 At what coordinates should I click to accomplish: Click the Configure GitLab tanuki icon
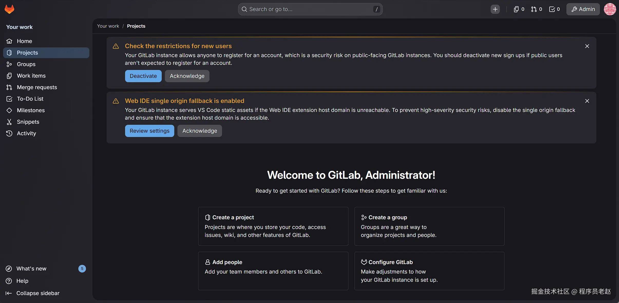tap(364, 262)
